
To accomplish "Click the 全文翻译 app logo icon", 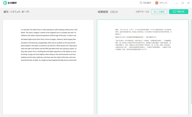I will coord(5,3).
